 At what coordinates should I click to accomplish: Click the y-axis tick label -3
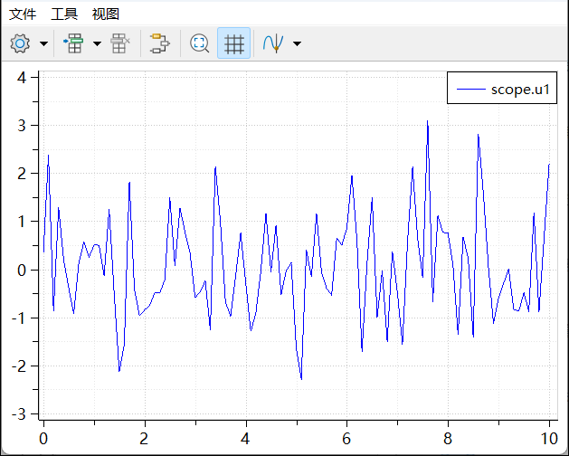pos(20,414)
